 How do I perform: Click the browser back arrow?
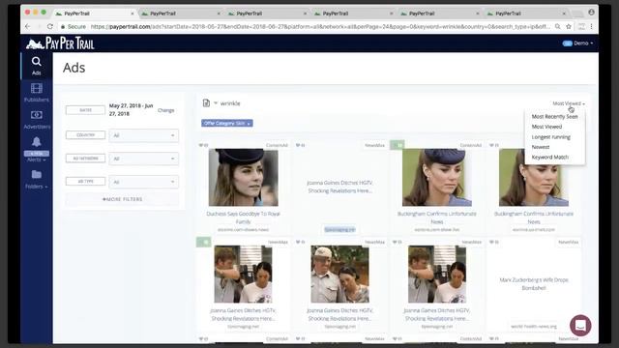pos(27,26)
